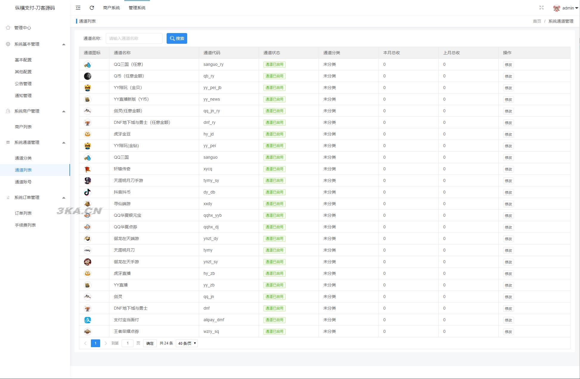Click the 剑灵(任意金额) channel icon
Viewport: 580px width, 379px height.
[x=87, y=111]
